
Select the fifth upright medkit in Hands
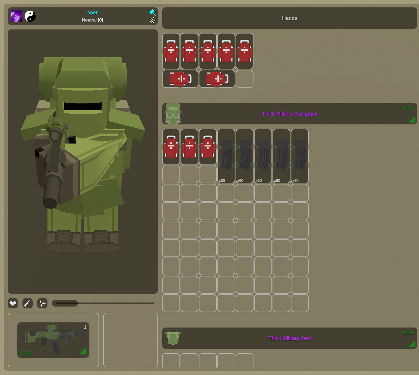click(x=245, y=51)
